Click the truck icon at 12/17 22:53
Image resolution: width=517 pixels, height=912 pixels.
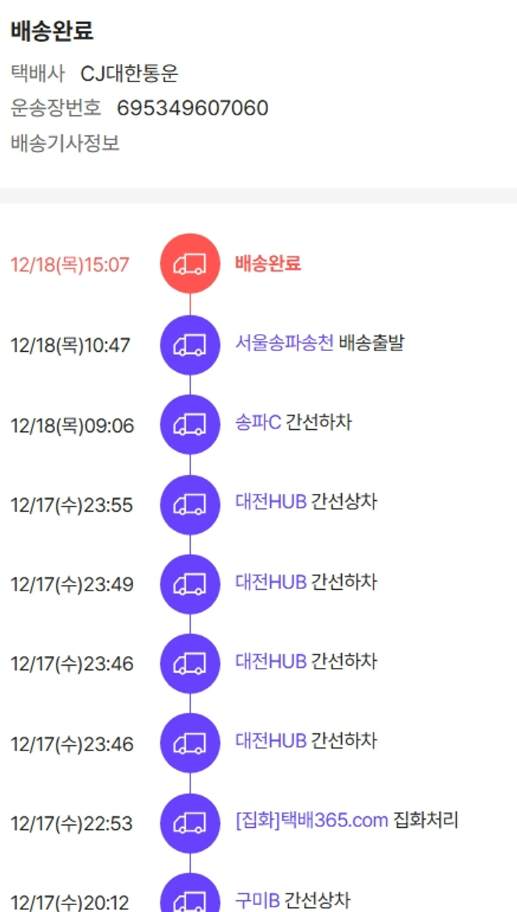(x=190, y=824)
